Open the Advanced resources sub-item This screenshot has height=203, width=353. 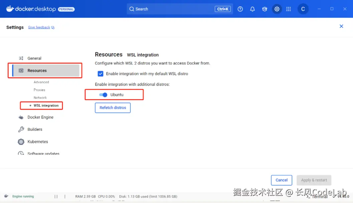[x=41, y=82]
